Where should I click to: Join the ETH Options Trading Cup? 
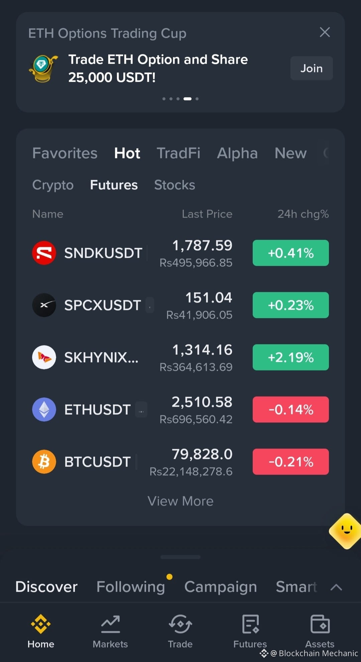(x=312, y=68)
